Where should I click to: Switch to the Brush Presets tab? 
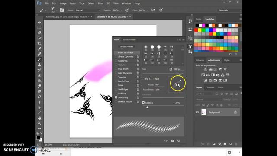coord(129,39)
